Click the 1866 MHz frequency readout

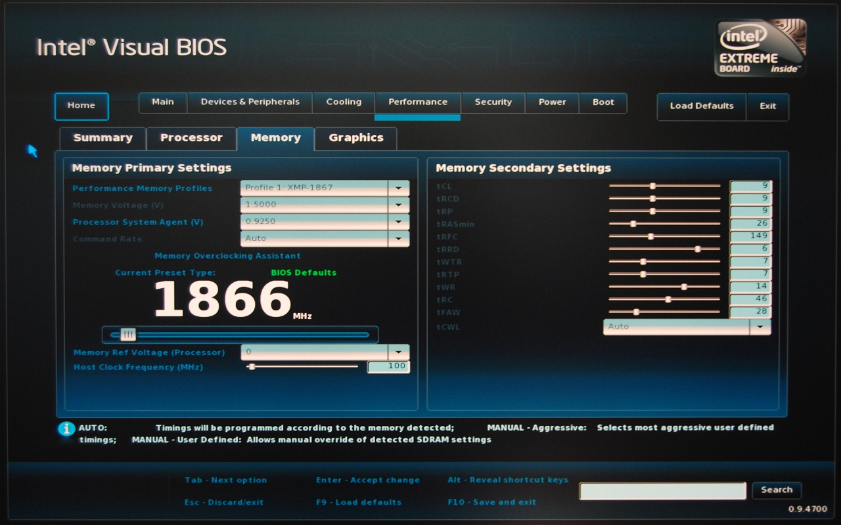pyautogui.click(x=232, y=299)
